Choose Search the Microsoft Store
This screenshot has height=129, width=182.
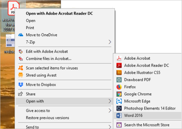point(148,125)
